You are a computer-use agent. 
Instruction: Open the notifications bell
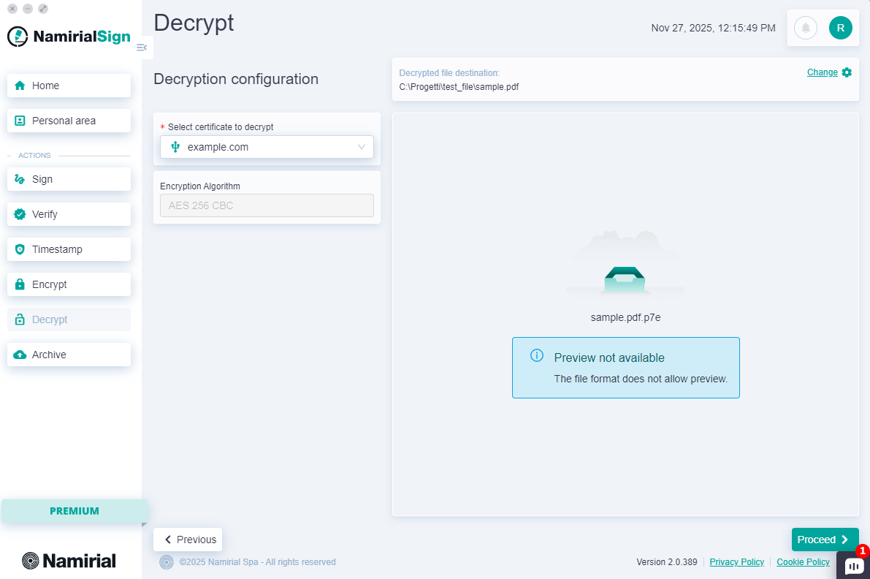coord(806,28)
